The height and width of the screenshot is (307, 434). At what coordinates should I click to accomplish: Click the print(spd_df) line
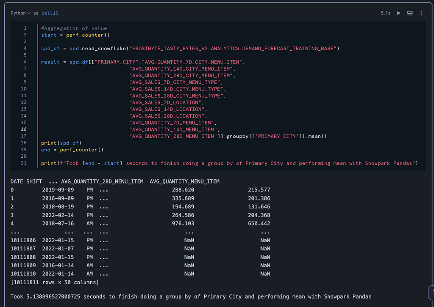click(61, 143)
